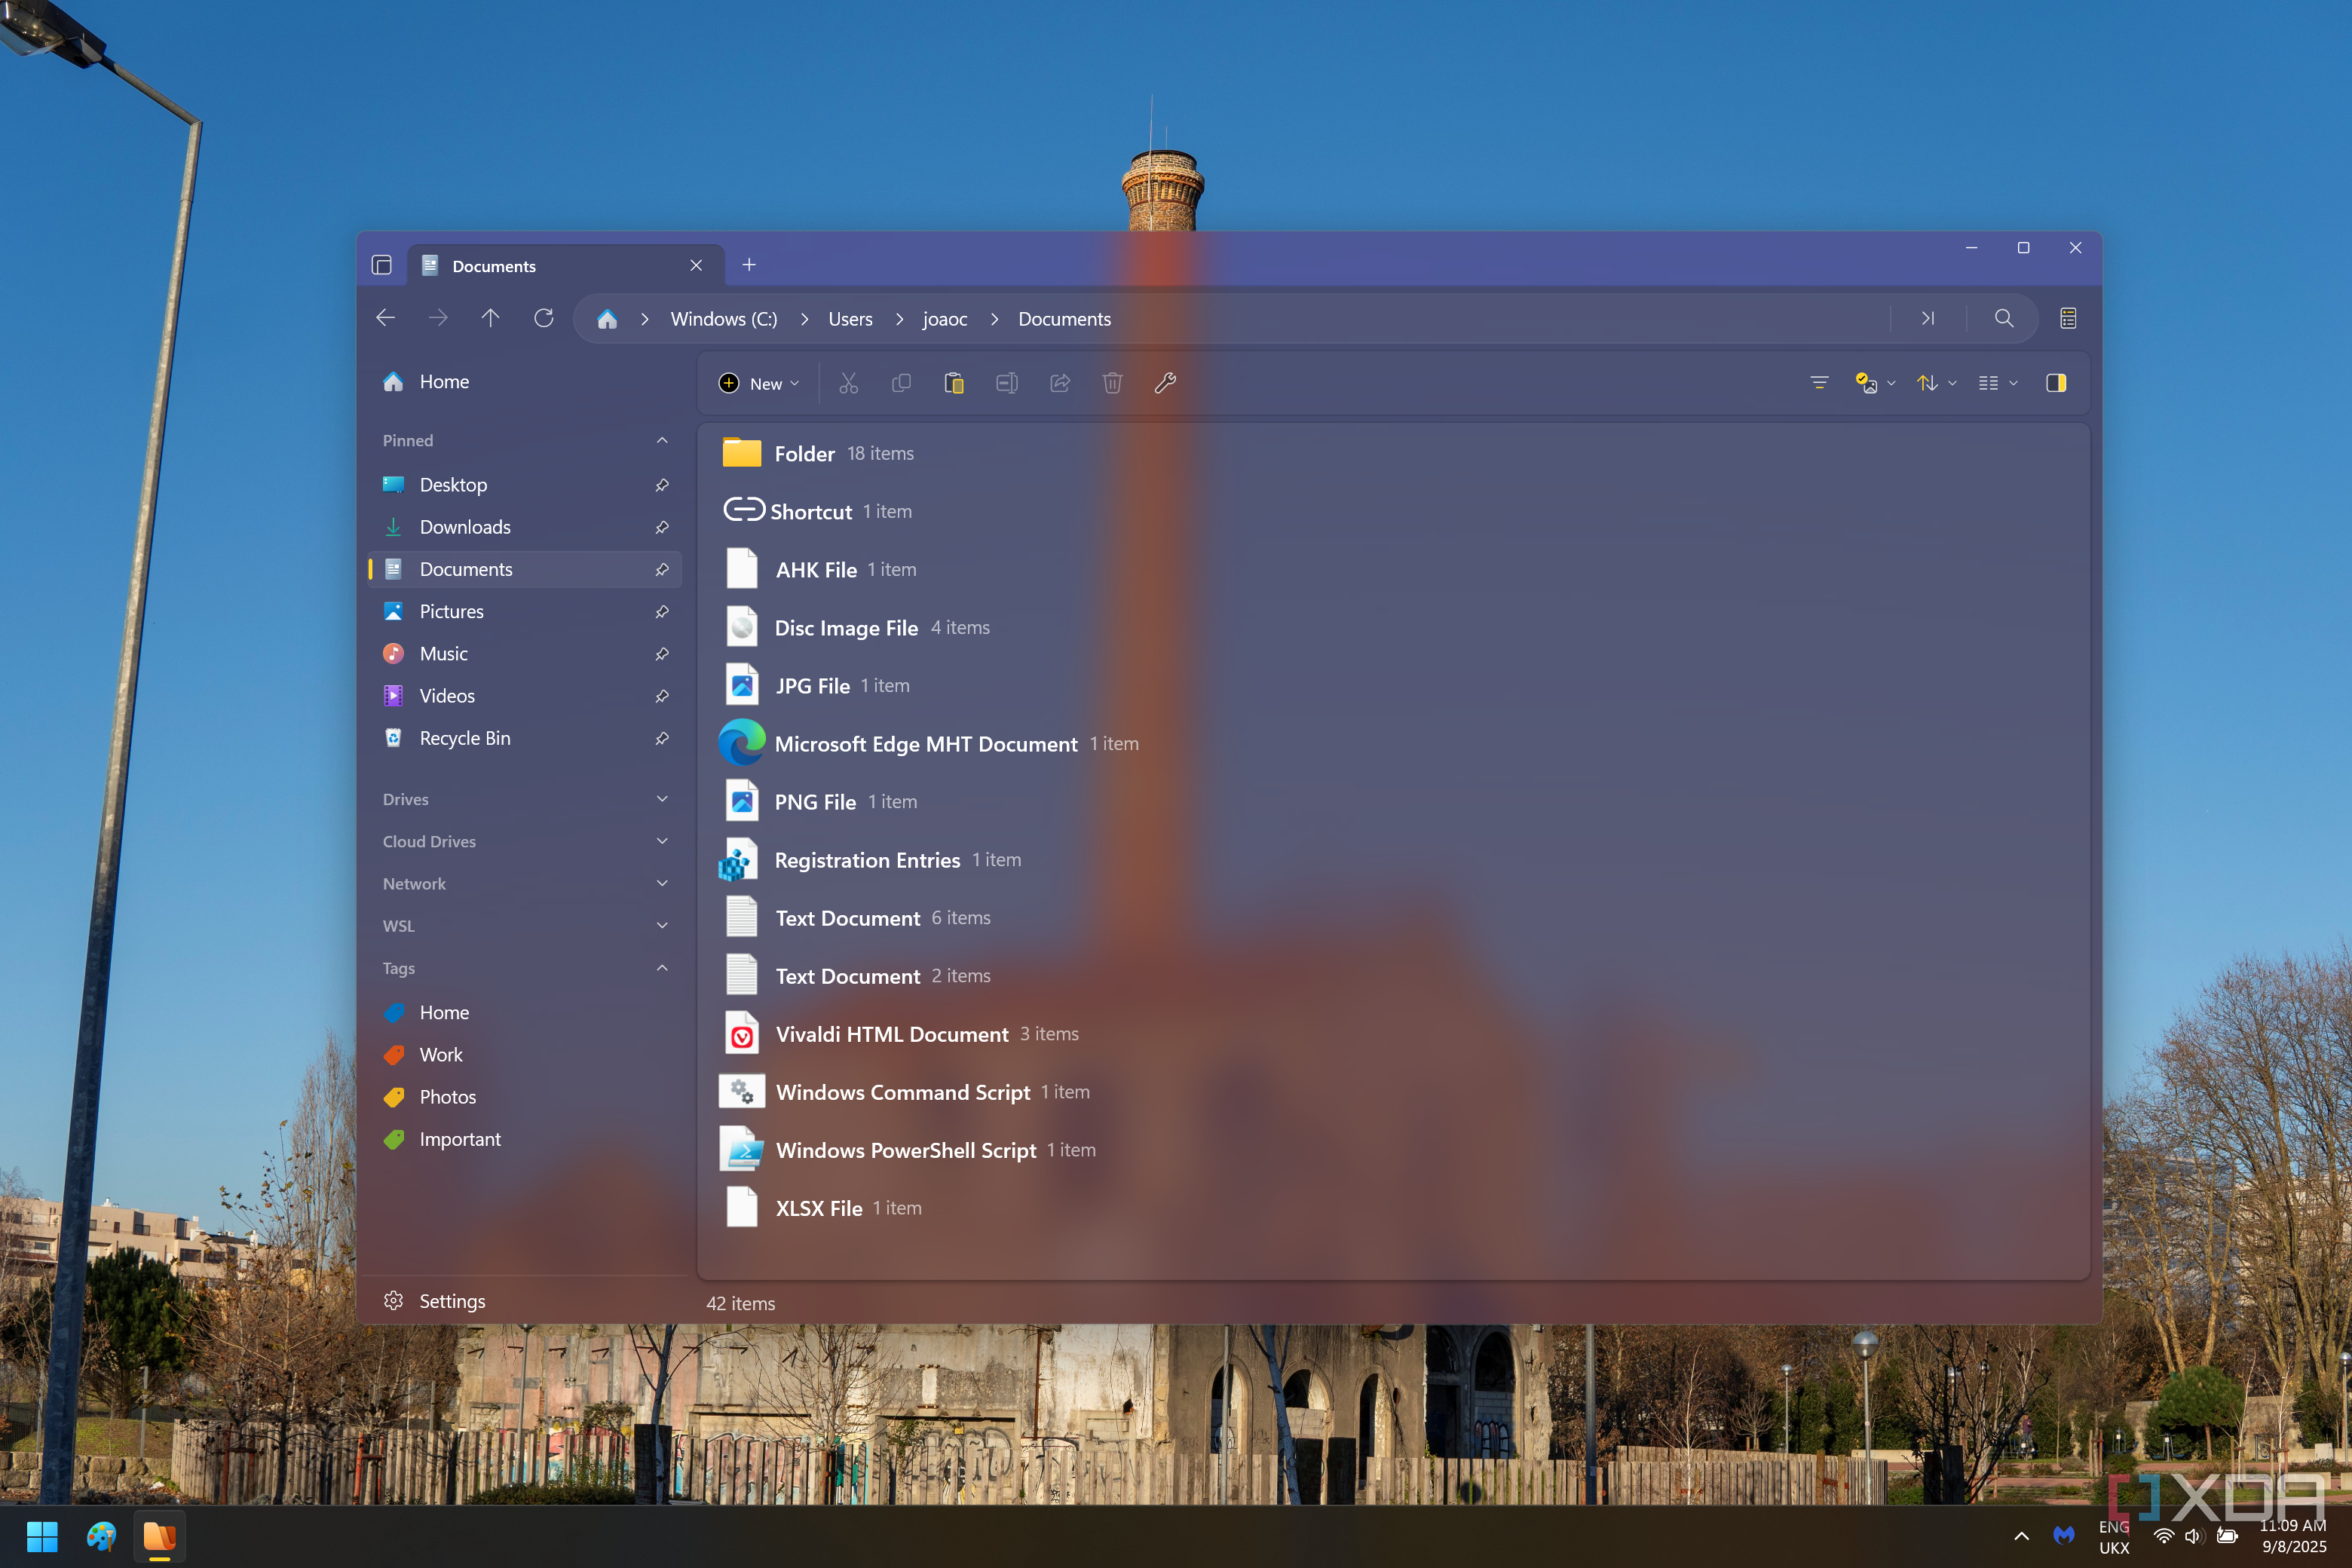Open the New item dropdown
This screenshot has width=2352, height=1568.
click(x=760, y=383)
